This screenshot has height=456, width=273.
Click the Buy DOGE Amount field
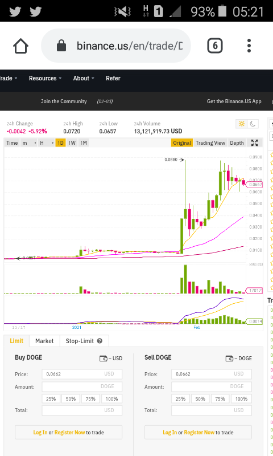82,386
